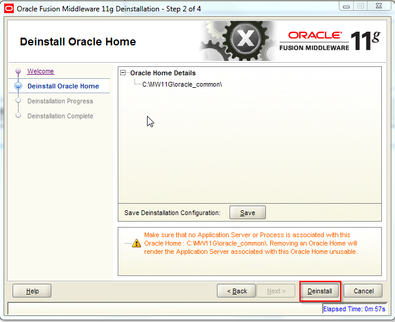
Task: Click the Deinstall Oracle Home page heading
Action: [x=78, y=42]
